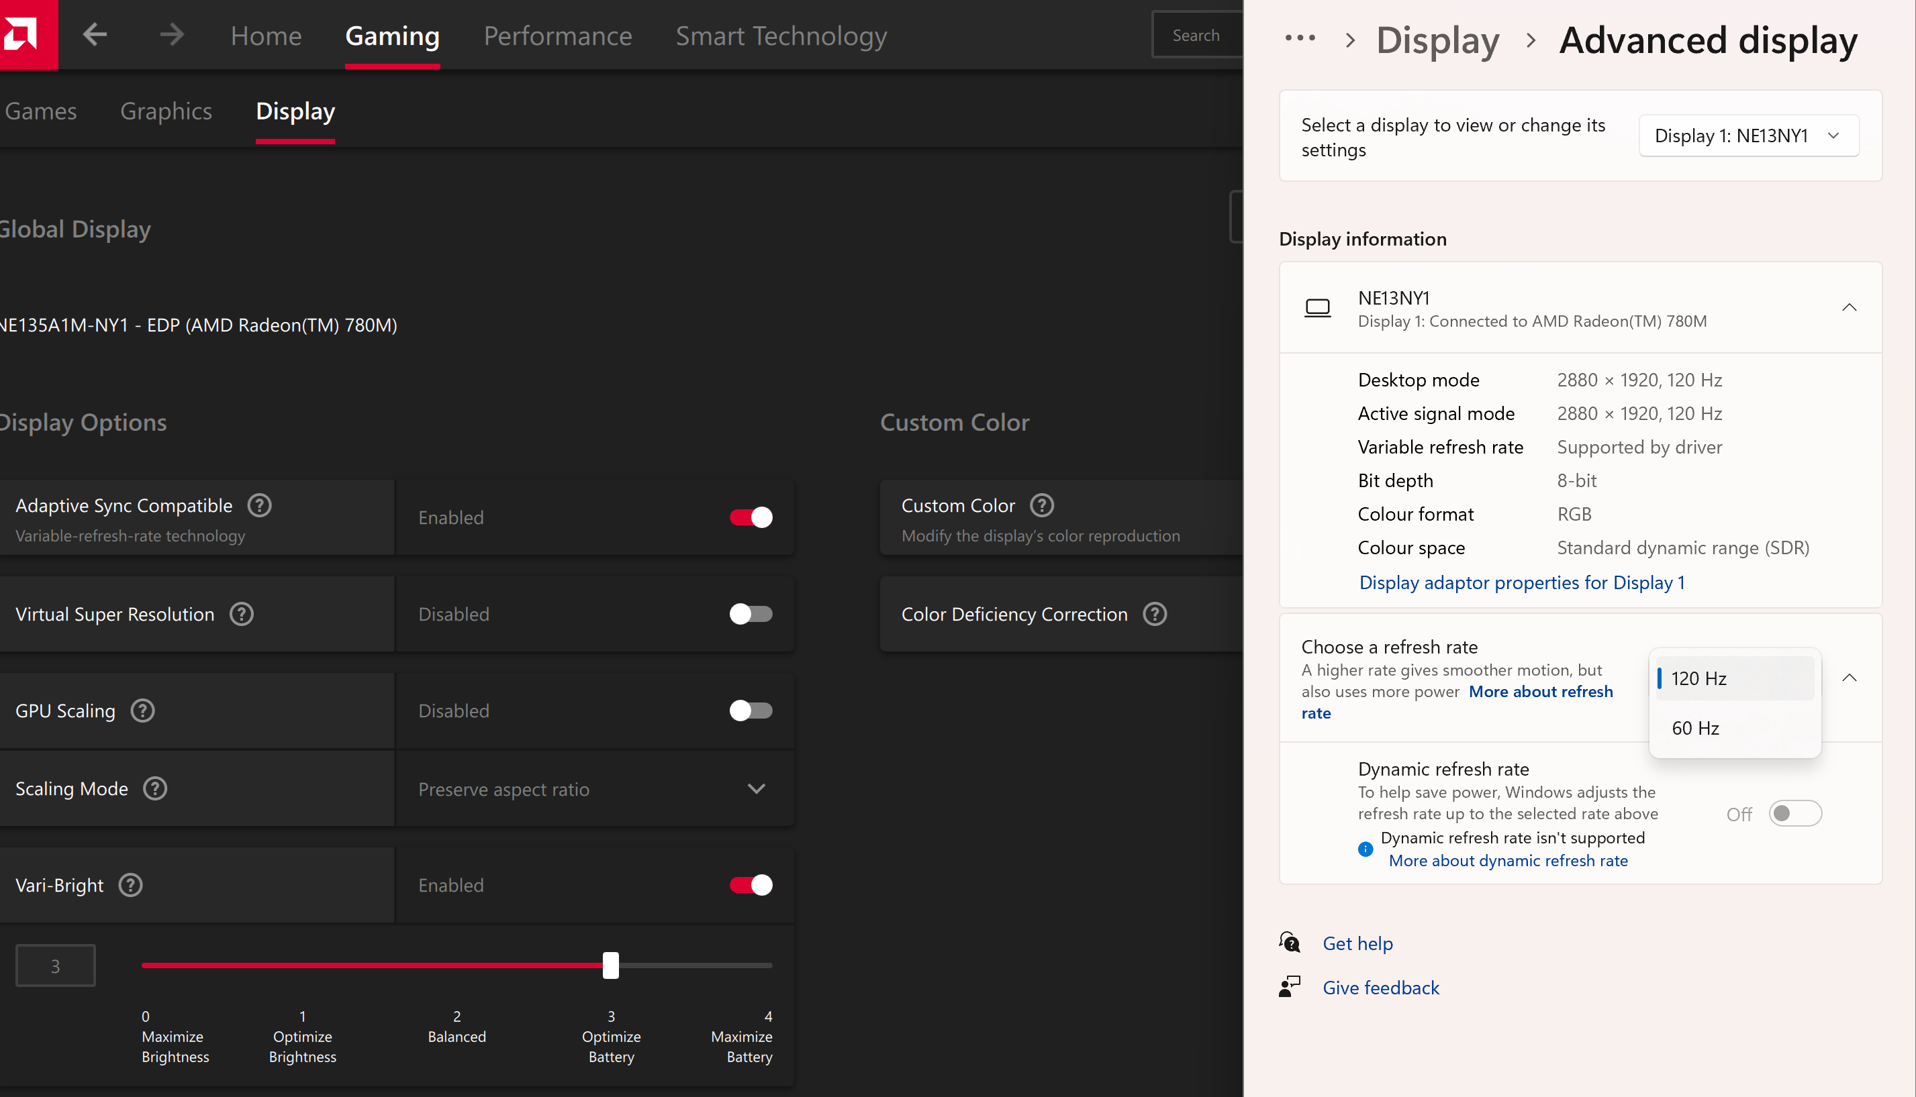Click help icon beside Vari-Bright
Viewport: 1916px width, 1097px height.
point(130,885)
